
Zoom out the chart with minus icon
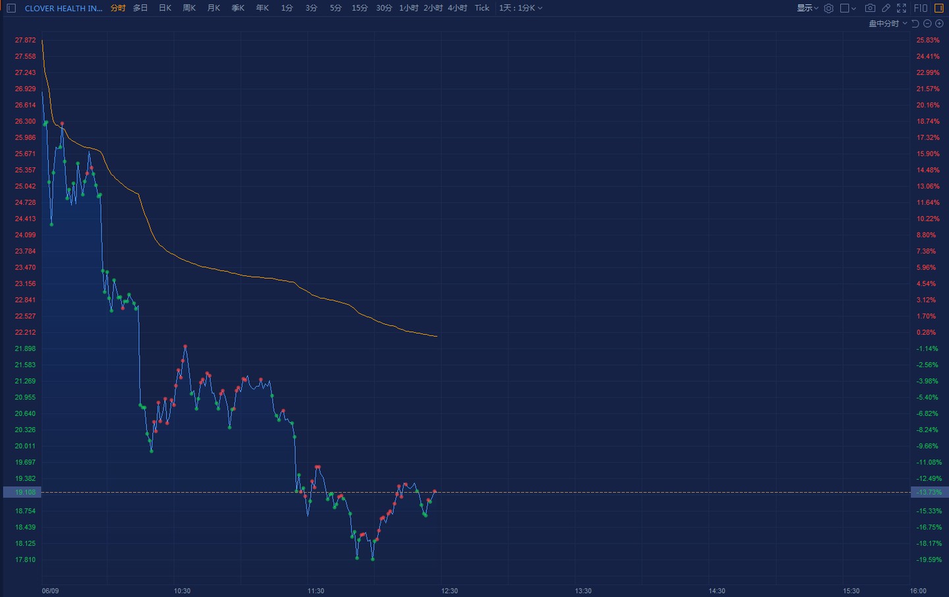pyautogui.click(x=927, y=24)
